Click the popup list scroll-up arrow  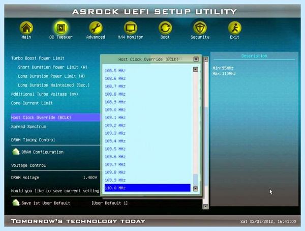(196, 69)
